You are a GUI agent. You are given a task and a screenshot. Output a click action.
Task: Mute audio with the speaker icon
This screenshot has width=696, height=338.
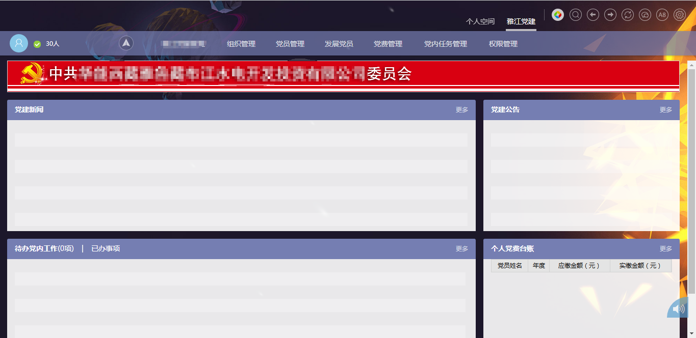[x=677, y=308]
